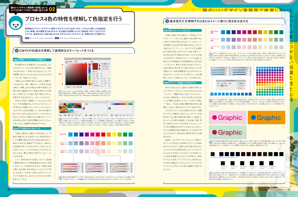
Task: Open the ステップ数 dropdown in the blend options dialog
Action: [225, 83]
